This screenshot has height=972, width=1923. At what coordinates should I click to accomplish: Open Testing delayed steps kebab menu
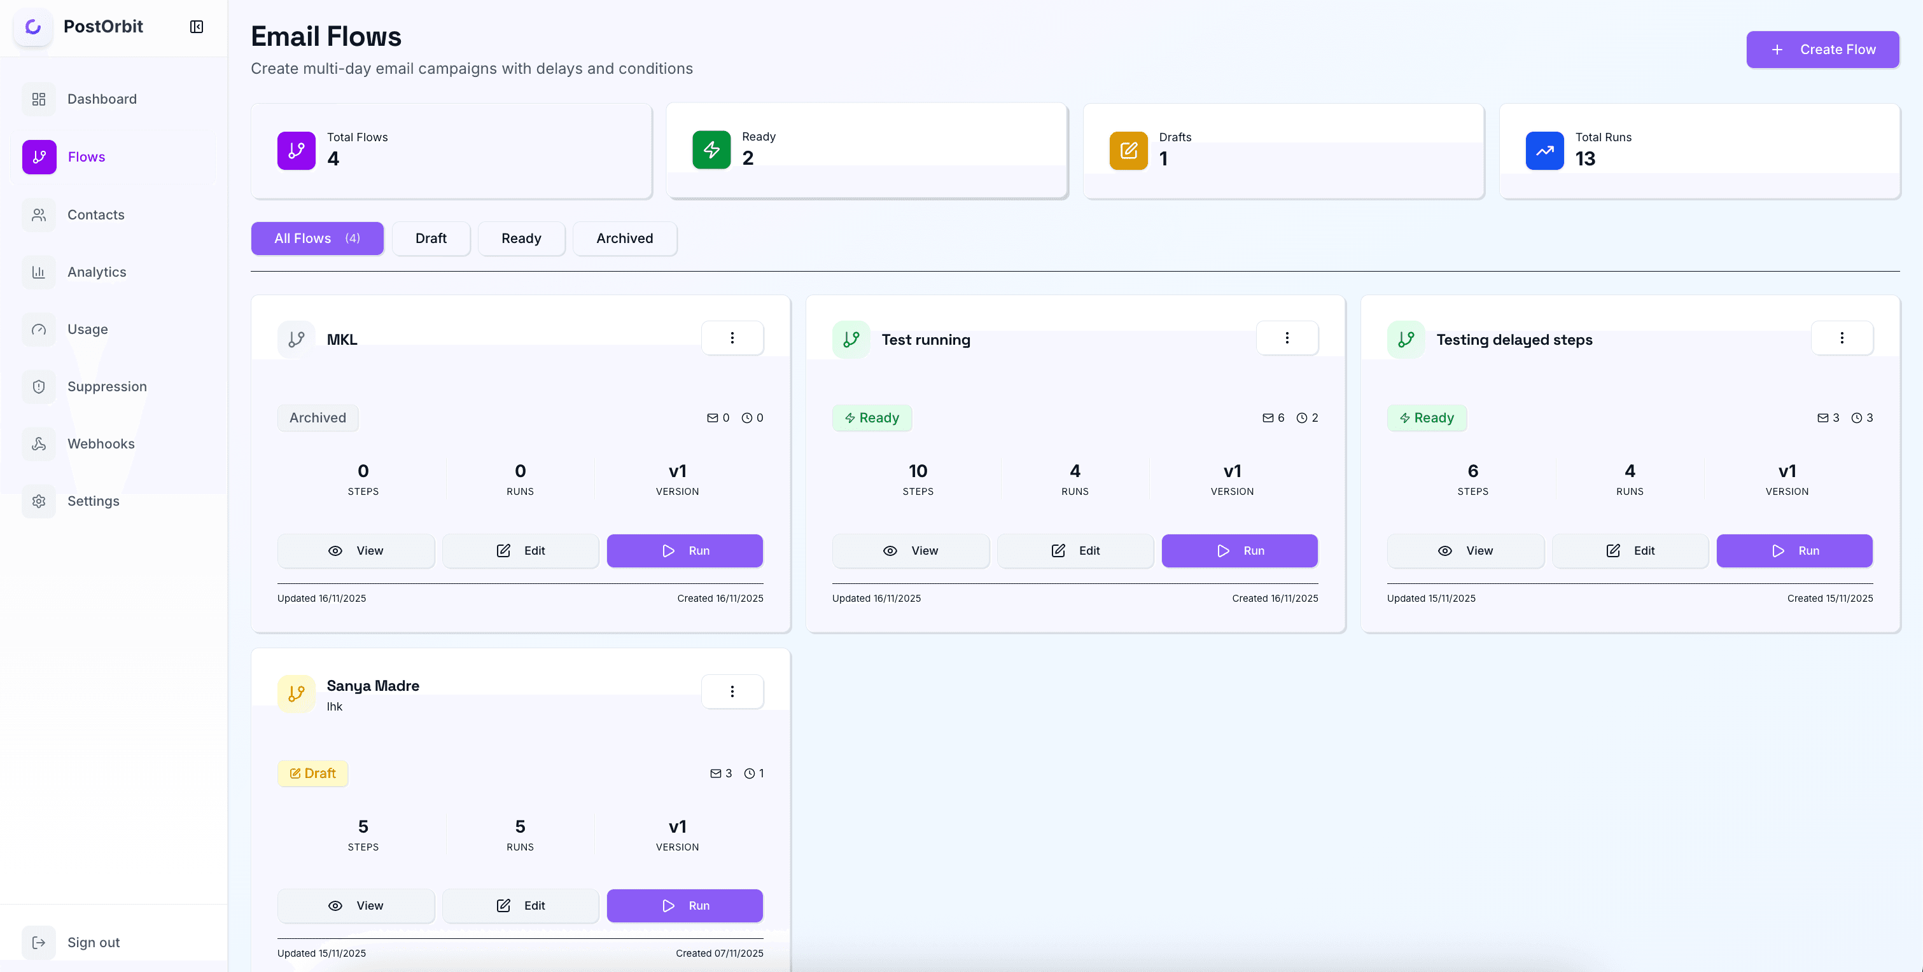click(1841, 338)
